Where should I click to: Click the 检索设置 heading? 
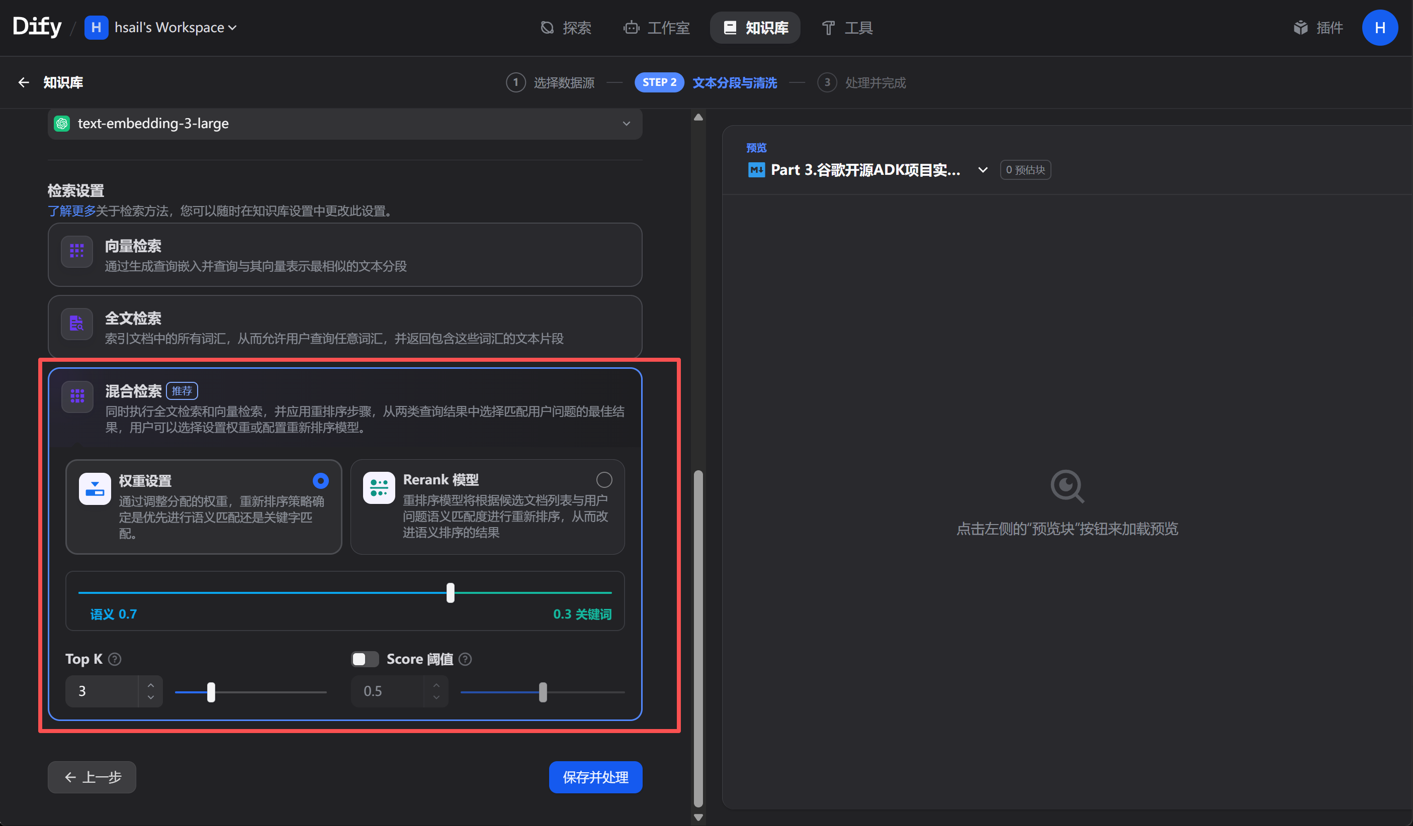click(x=76, y=190)
